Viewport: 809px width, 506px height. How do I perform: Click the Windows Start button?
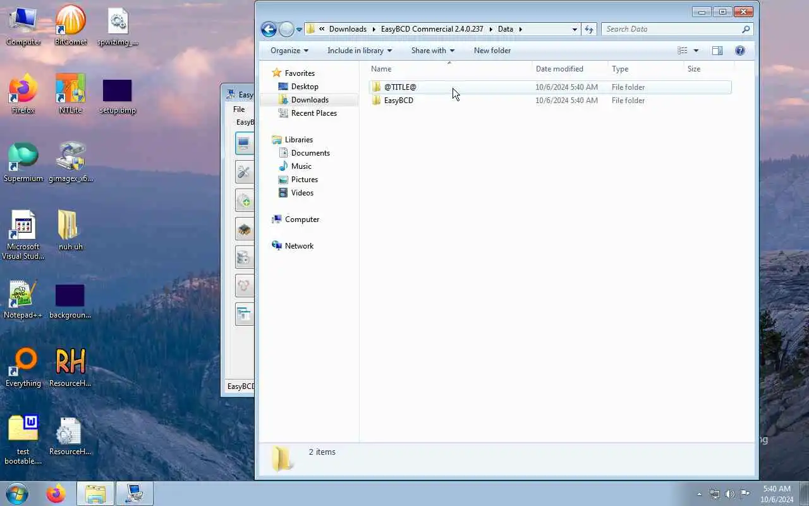[x=17, y=493]
